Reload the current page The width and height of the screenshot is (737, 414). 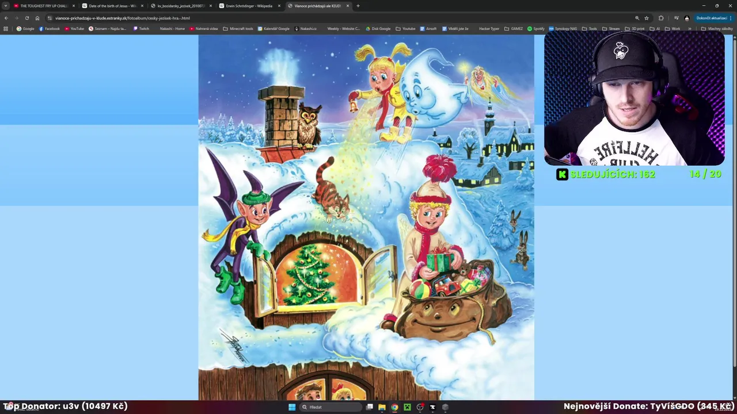pyautogui.click(x=26, y=18)
